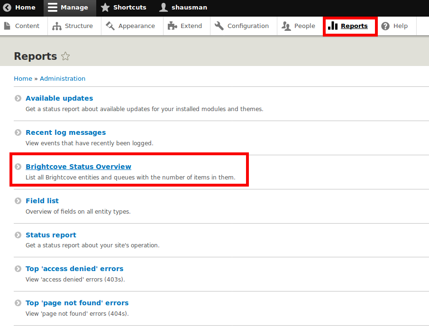
Task: Click the Configuration wrench icon
Action: (x=219, y=26)
